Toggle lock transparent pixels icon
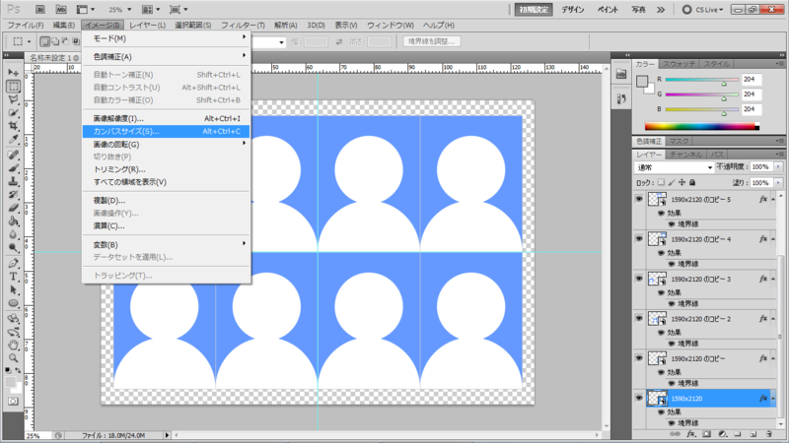 (661, 182)
